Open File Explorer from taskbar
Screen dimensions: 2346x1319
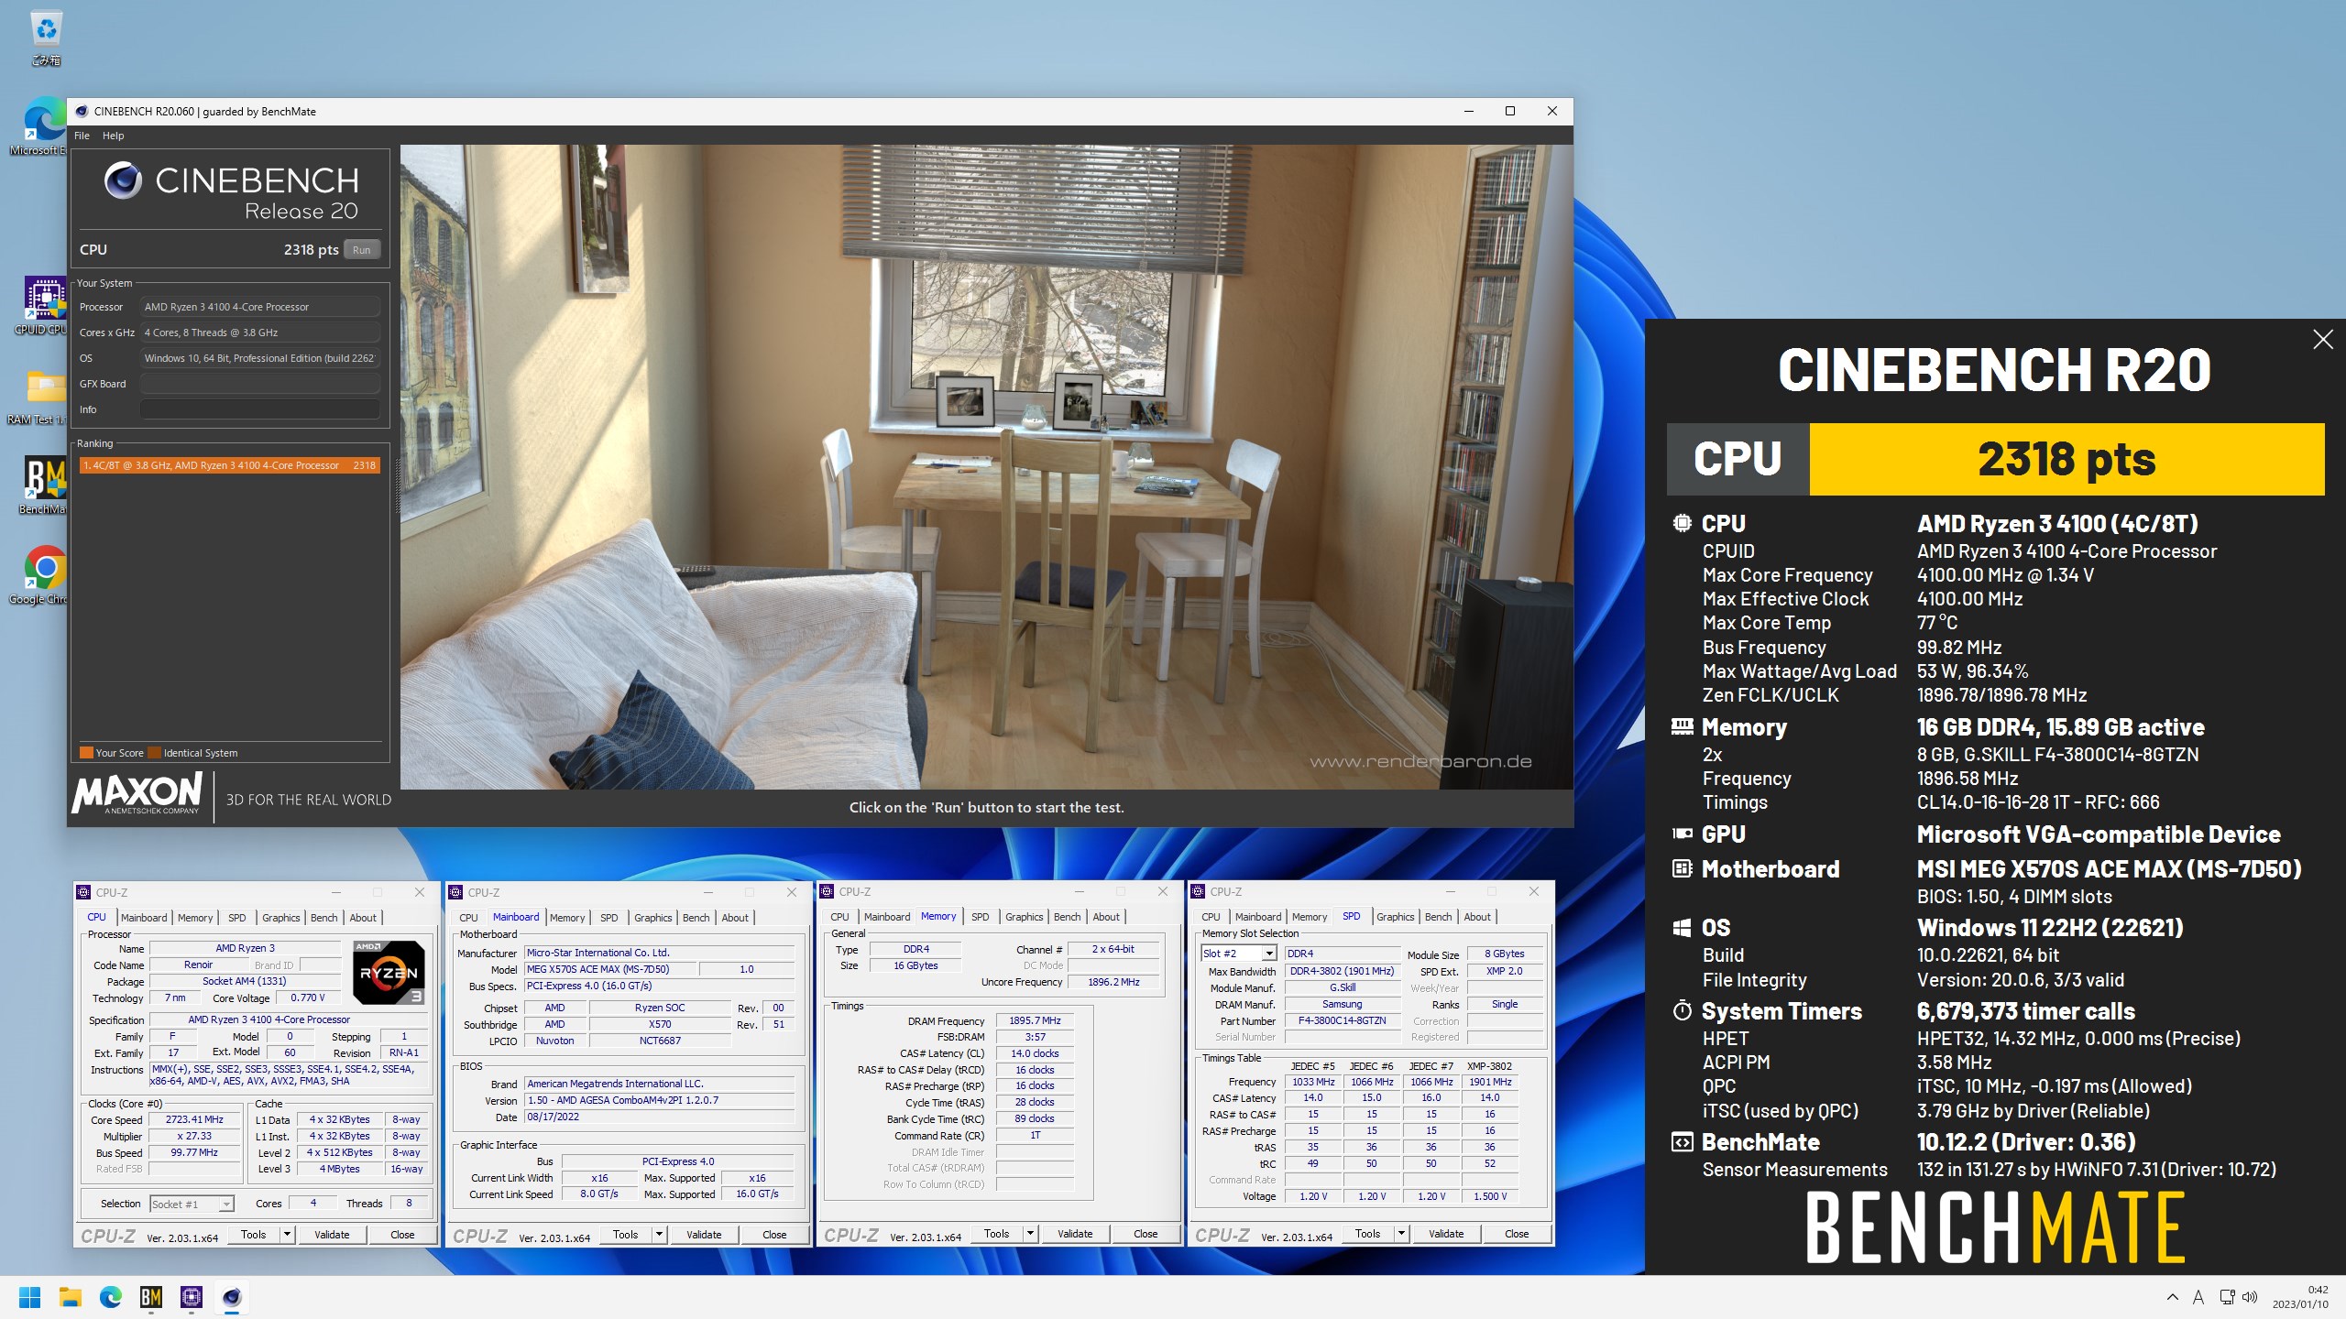[x=71, y=1297]
